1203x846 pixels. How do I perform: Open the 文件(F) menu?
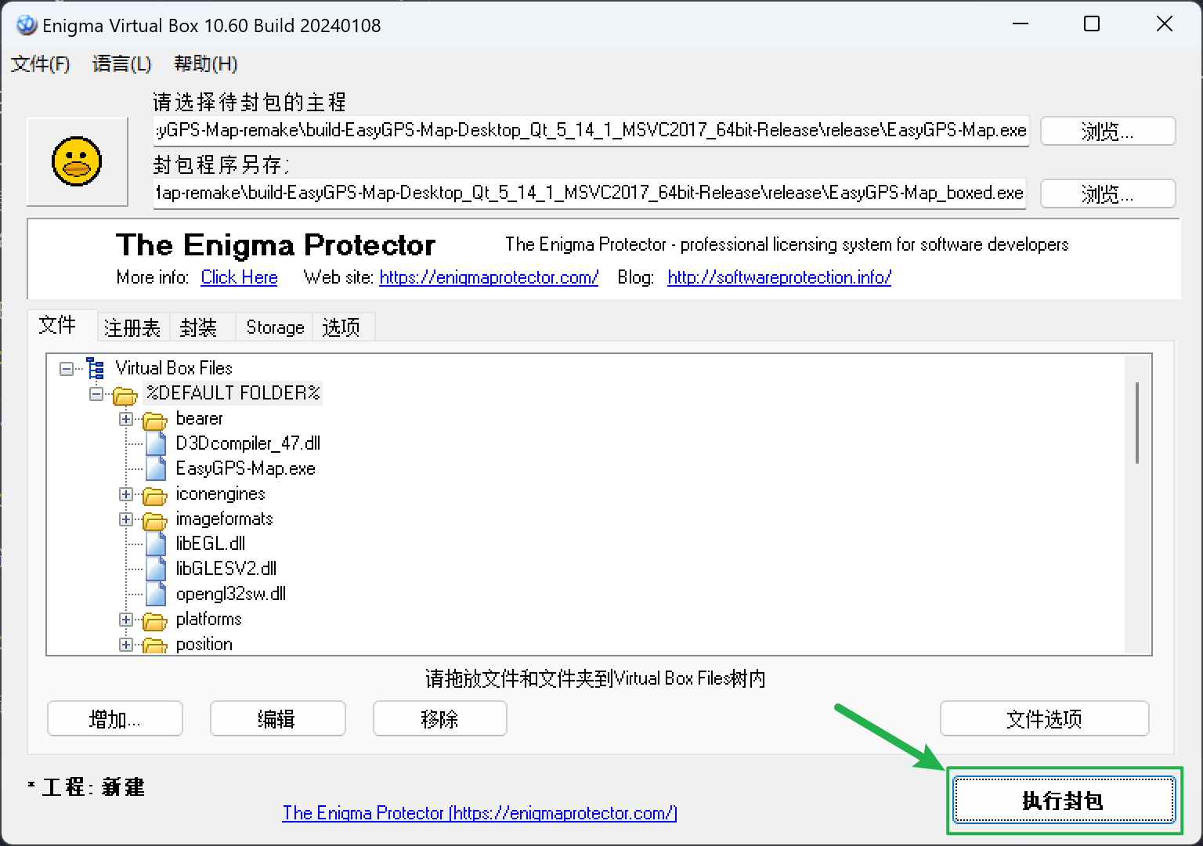point(41,63)
